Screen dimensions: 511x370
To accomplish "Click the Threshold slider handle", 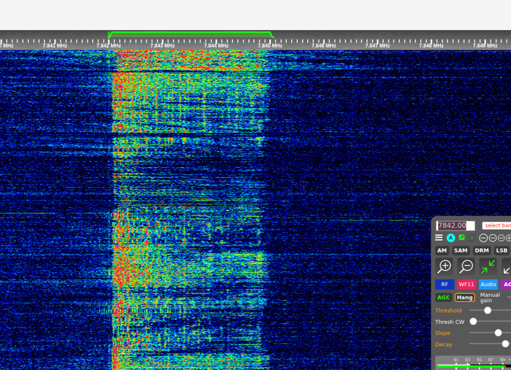I will (x=488, y=311).
